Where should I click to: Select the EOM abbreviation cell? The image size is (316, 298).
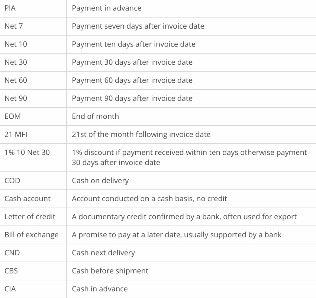click(13, 116)
